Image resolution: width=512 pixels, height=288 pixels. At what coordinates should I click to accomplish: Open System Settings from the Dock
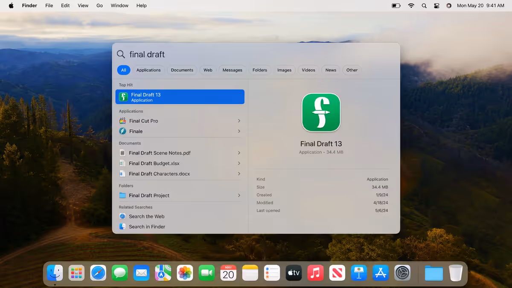tap(402, 273)
